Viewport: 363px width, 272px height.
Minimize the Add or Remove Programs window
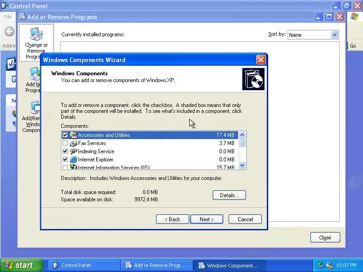click(319, 17)
